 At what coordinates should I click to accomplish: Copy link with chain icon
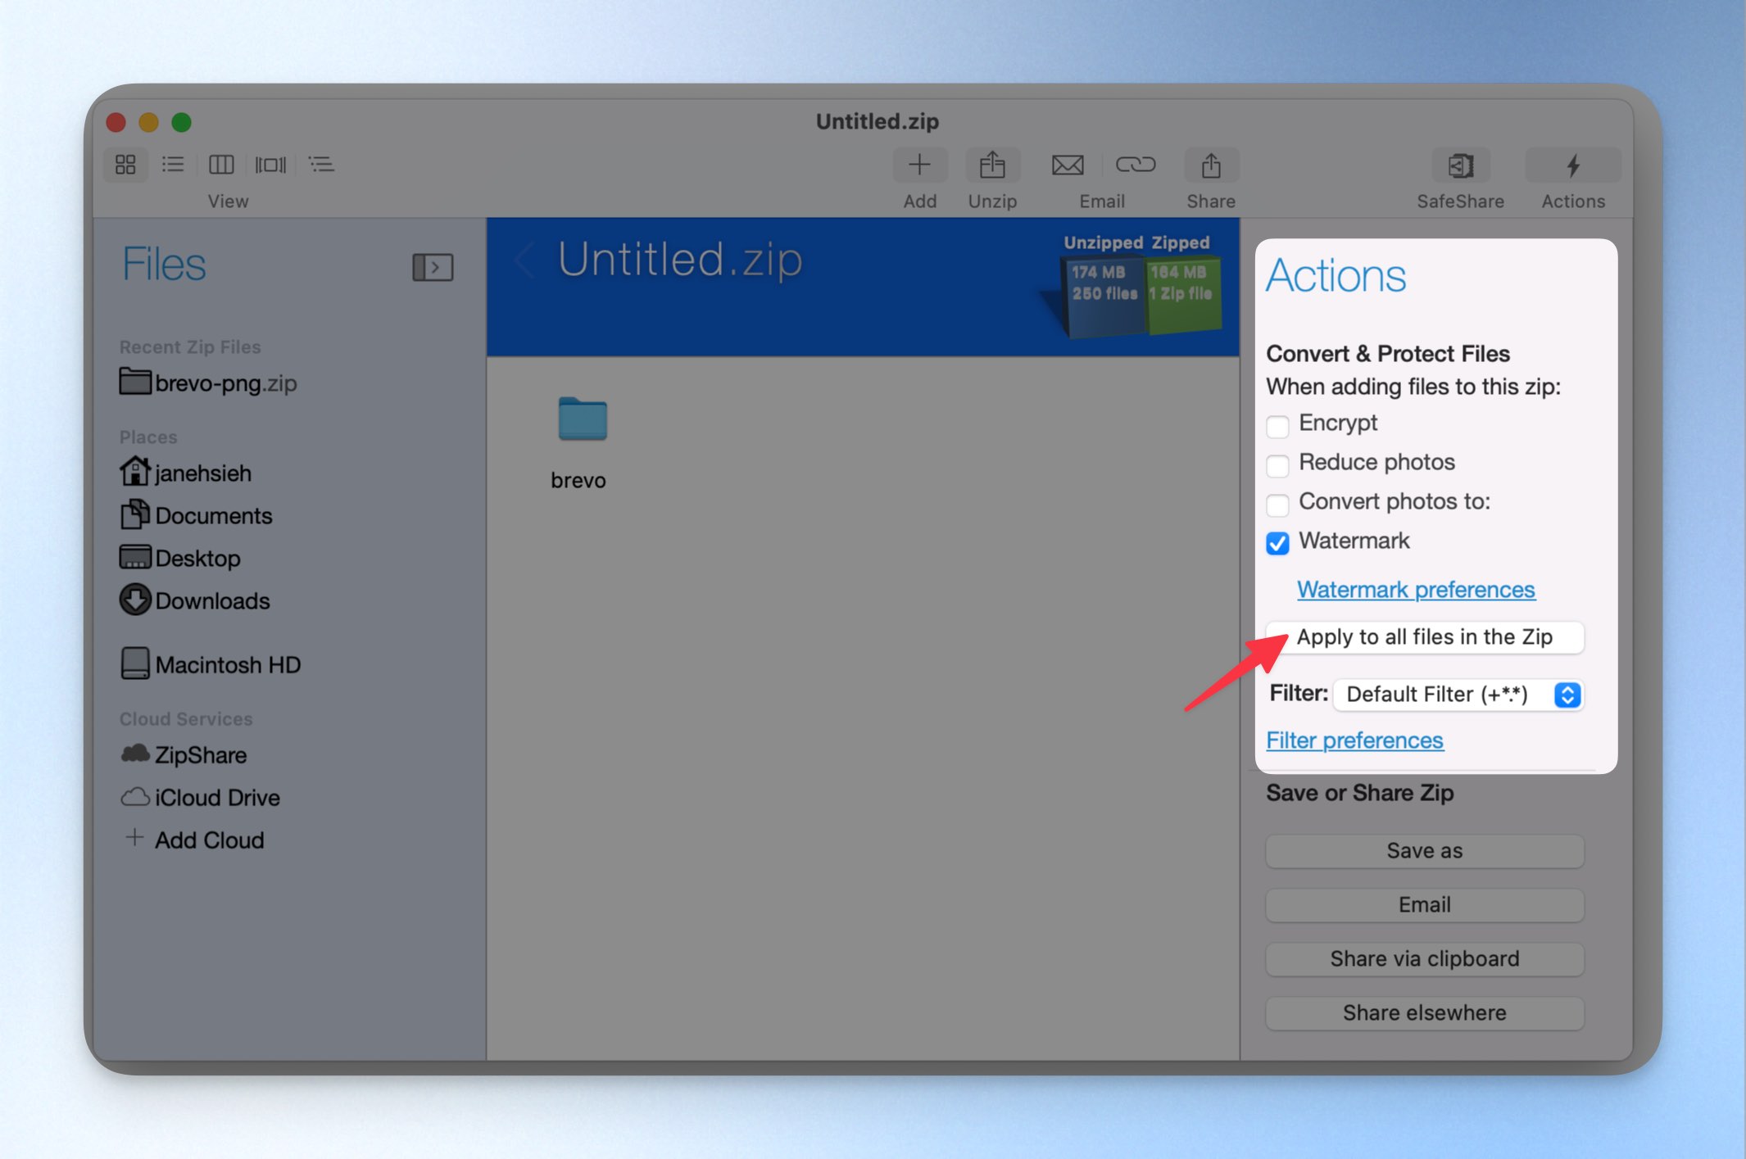coord(1135,165)
